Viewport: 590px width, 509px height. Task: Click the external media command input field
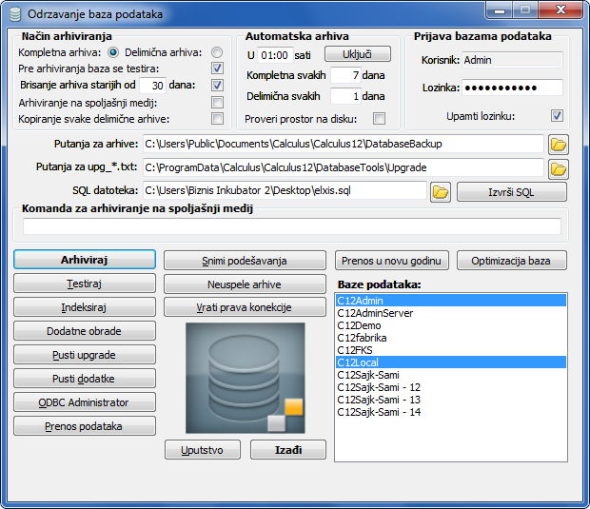(292, 226)
